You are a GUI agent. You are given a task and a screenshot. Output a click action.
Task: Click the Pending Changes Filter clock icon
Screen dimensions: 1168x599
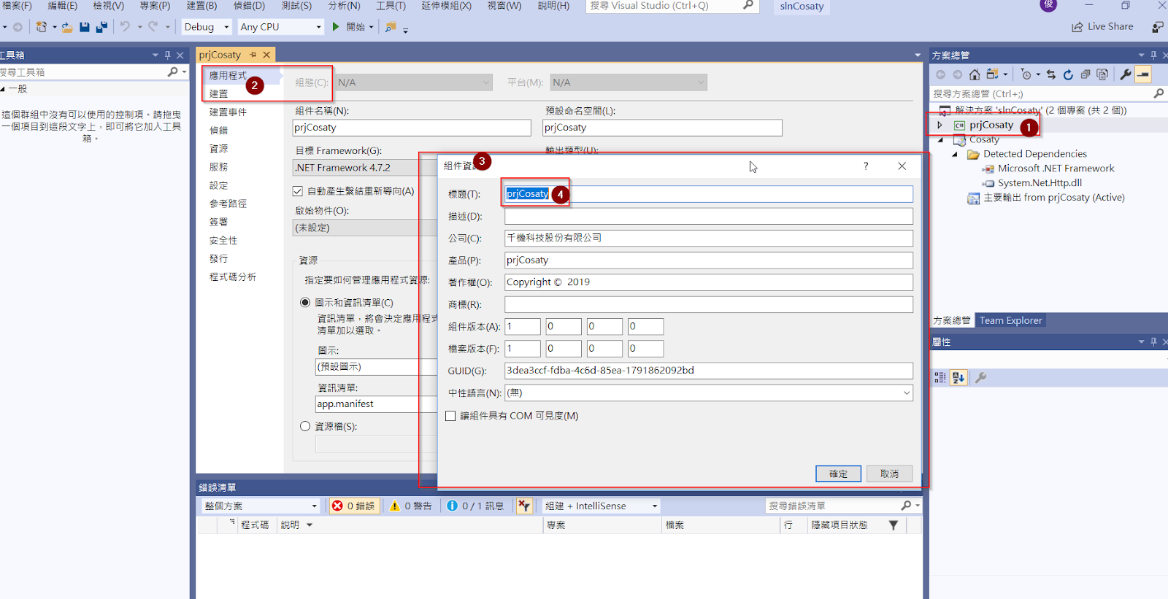click(1026, 74)
